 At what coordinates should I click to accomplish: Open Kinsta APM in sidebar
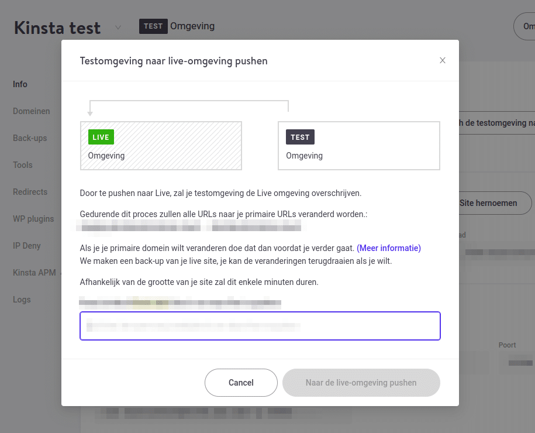point(35,273)
